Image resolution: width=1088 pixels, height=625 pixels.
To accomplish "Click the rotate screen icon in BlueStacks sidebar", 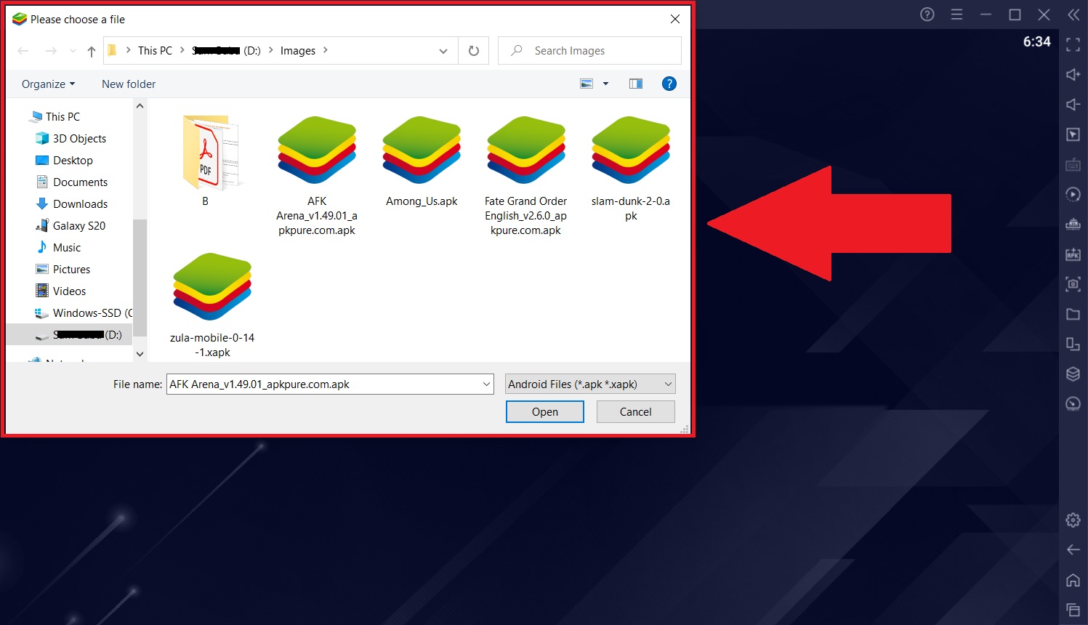I will pyautogui.click(x=1073, y=344).
